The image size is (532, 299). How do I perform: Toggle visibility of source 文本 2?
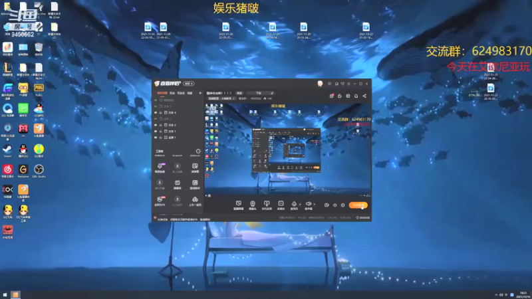(156, 125)
